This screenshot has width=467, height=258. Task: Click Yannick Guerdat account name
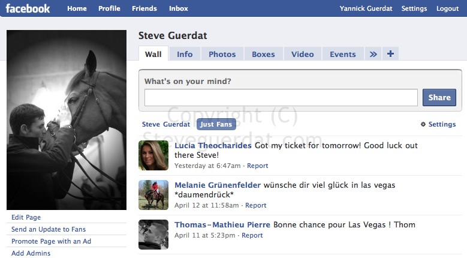click(366, 8)
